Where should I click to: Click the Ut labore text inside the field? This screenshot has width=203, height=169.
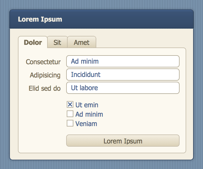point(84,88)
